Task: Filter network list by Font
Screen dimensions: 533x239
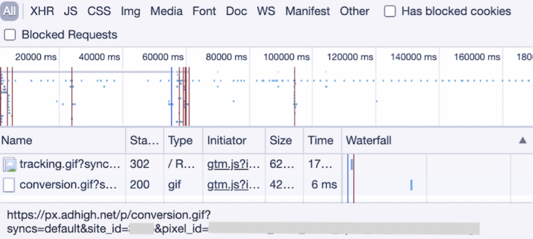Action: point(204,11)
